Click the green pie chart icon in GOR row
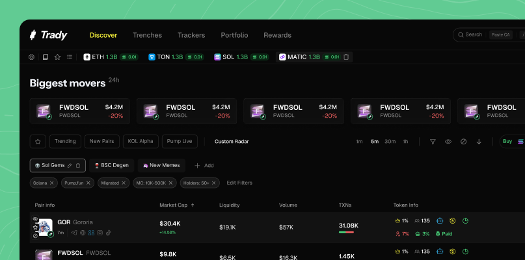The width and height of the screenshot is (525, 260). (x=465, y=221)
